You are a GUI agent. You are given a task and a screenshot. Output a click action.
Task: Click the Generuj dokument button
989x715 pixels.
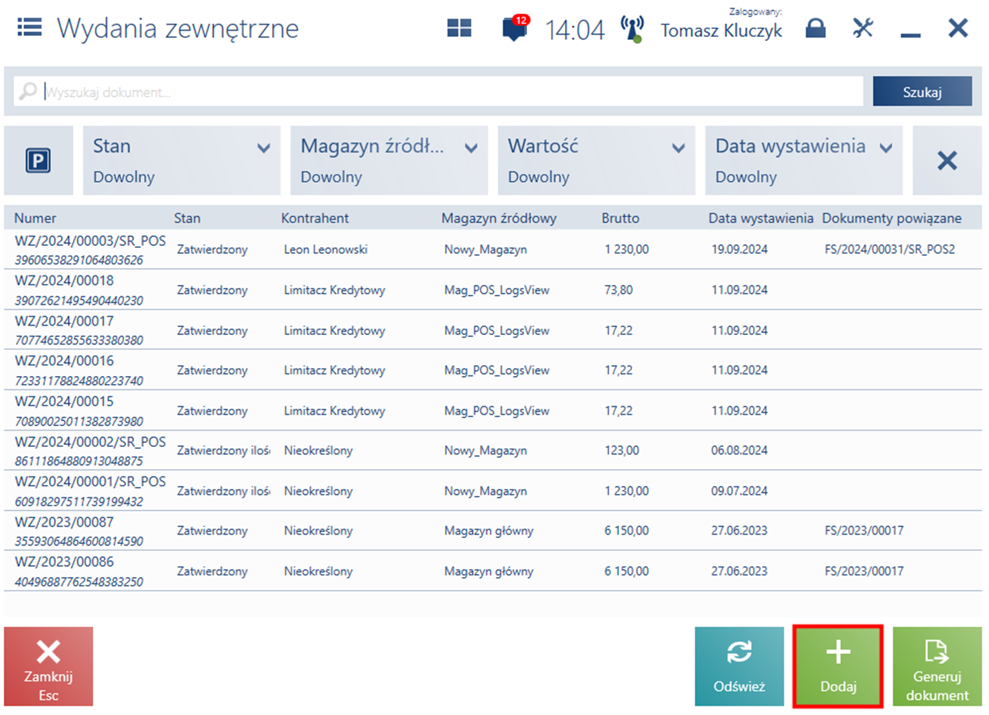937,666
